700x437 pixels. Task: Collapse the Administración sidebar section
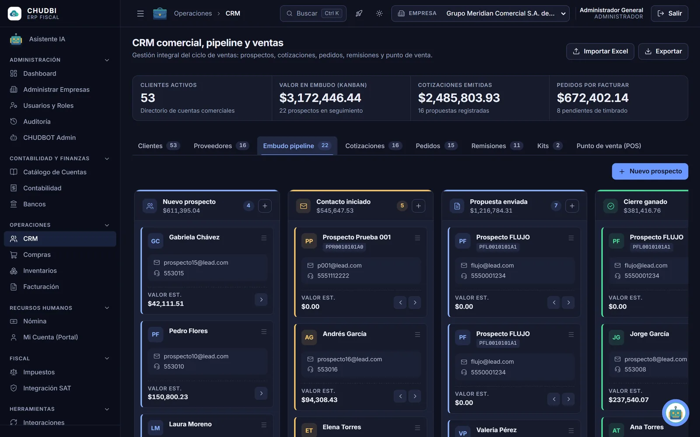107,60
